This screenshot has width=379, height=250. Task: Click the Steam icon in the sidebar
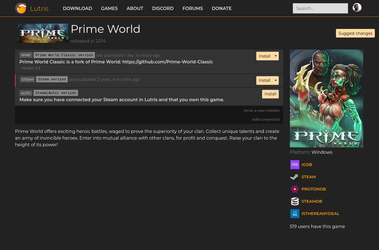[295, 177]
